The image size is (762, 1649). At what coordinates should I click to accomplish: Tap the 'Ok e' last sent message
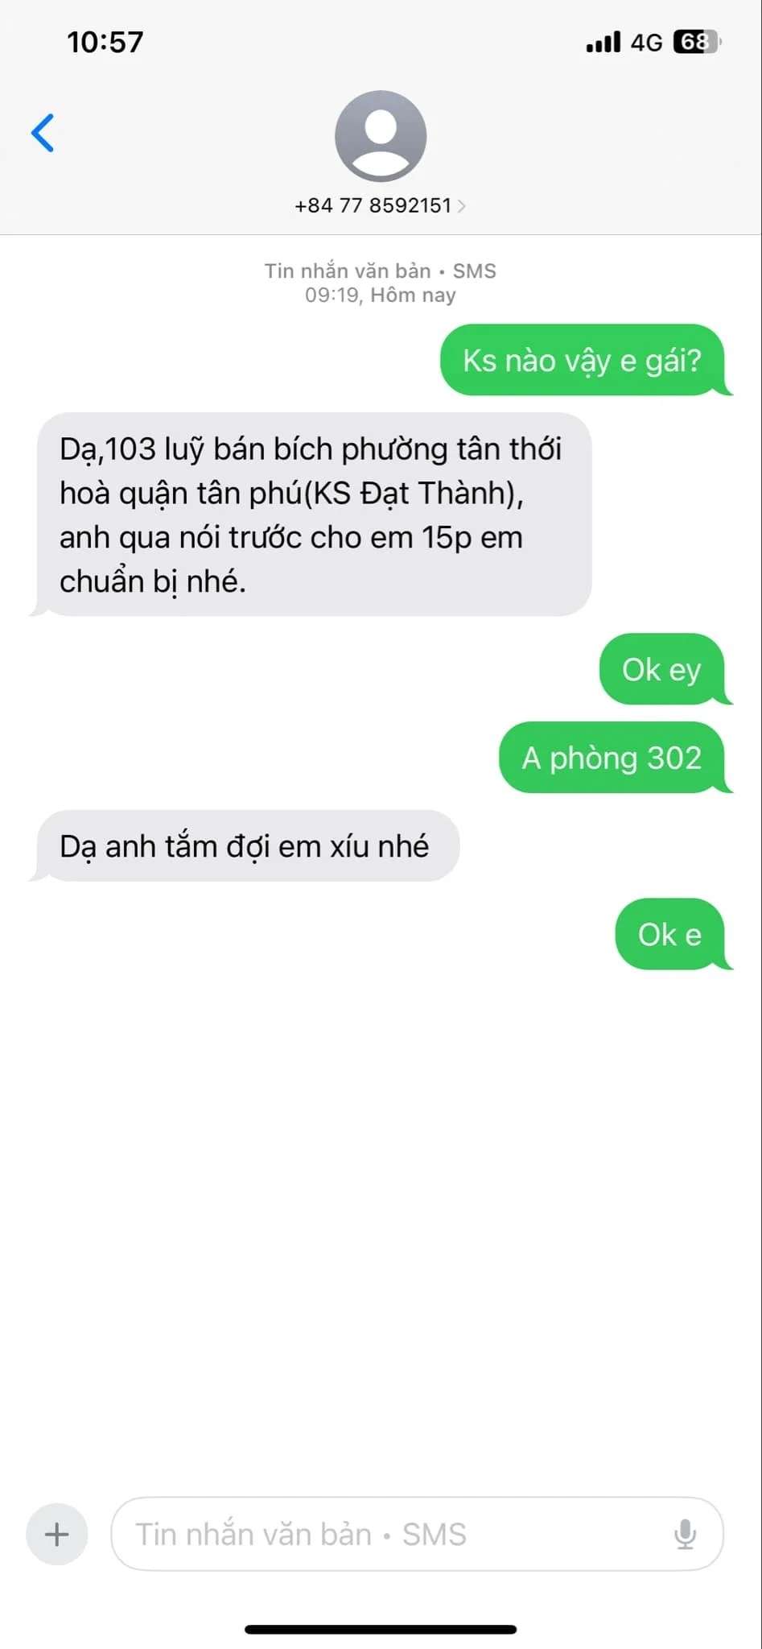pos(670,934)
